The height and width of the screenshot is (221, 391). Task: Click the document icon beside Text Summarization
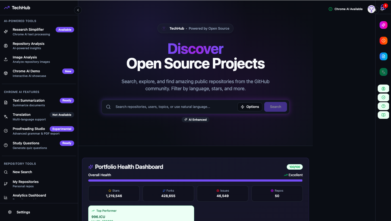click(x=6, y=102)
